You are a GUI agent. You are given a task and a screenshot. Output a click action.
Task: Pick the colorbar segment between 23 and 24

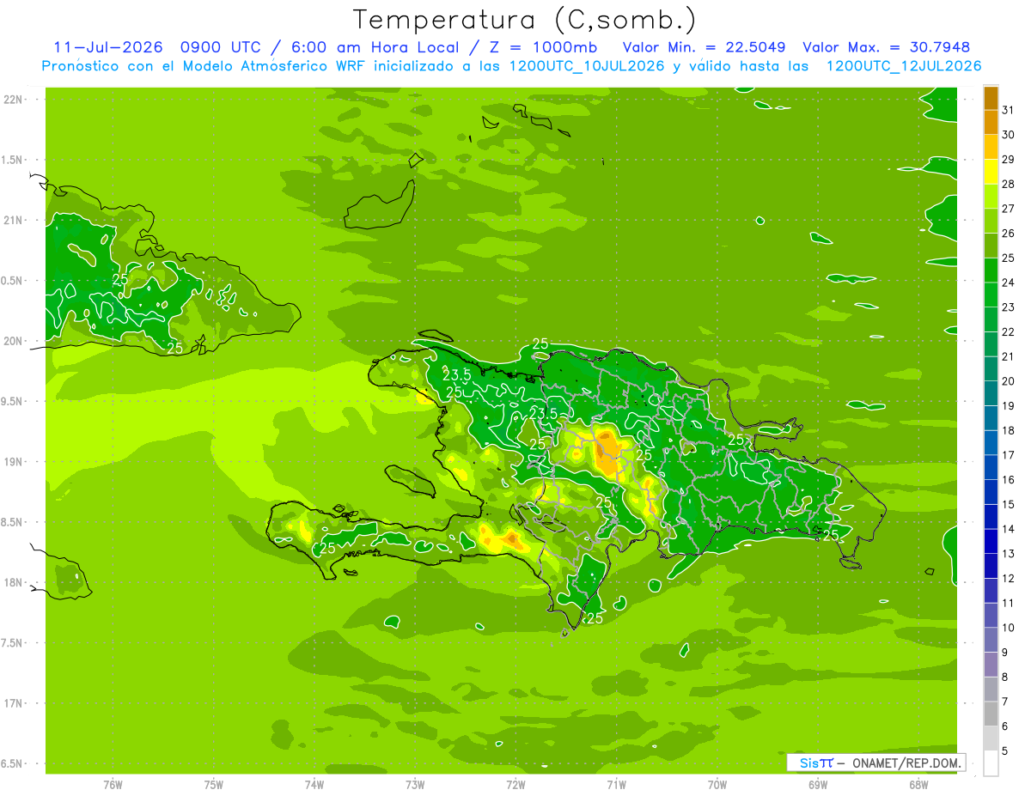[991, 295]
